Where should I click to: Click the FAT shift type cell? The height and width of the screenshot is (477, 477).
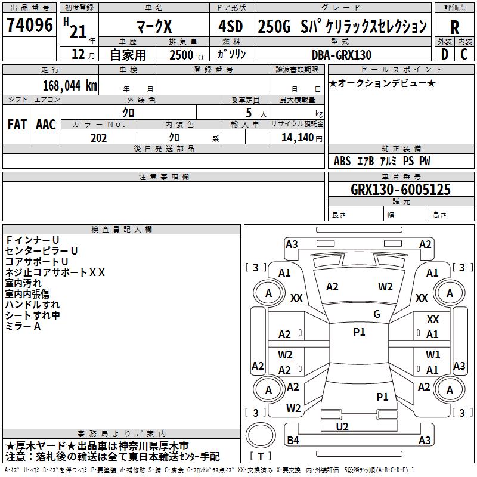[x=17, y=124]
